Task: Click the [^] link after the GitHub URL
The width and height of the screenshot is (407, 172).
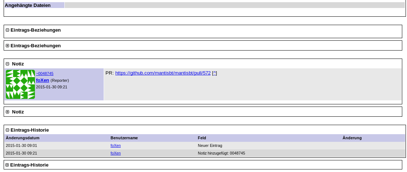Action: coord(214,73)
